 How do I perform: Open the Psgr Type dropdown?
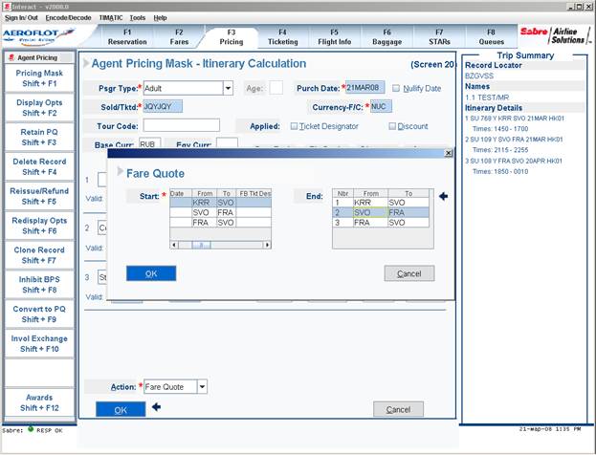(x=228, y=88)
